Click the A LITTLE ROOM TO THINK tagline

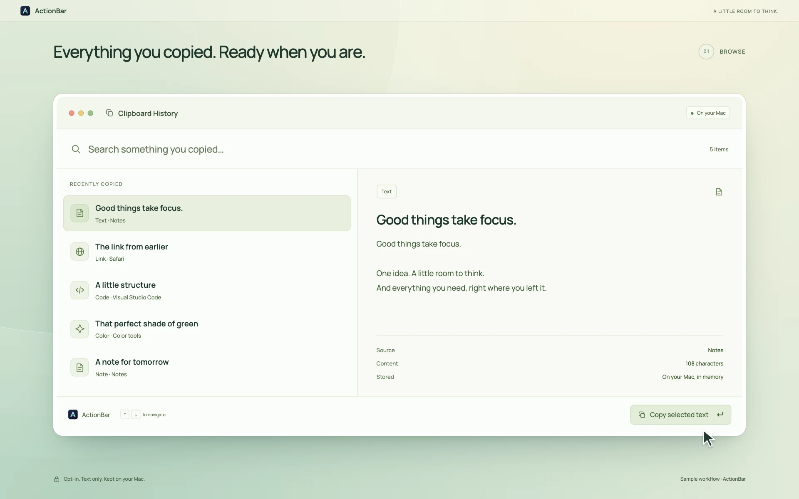746,11
